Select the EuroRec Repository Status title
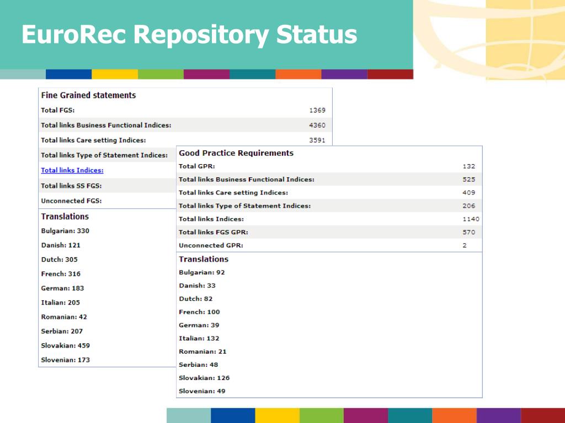Screen dimensions: 565x423 click(x=189, y=35)
